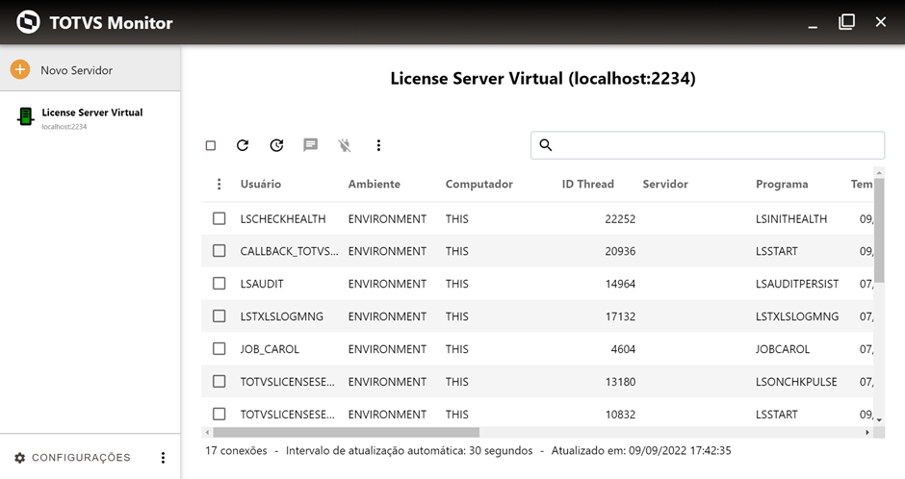Screen dimensions: 905x479
Task: Select the License Server Virtual server icon
Action: [25, 116]
